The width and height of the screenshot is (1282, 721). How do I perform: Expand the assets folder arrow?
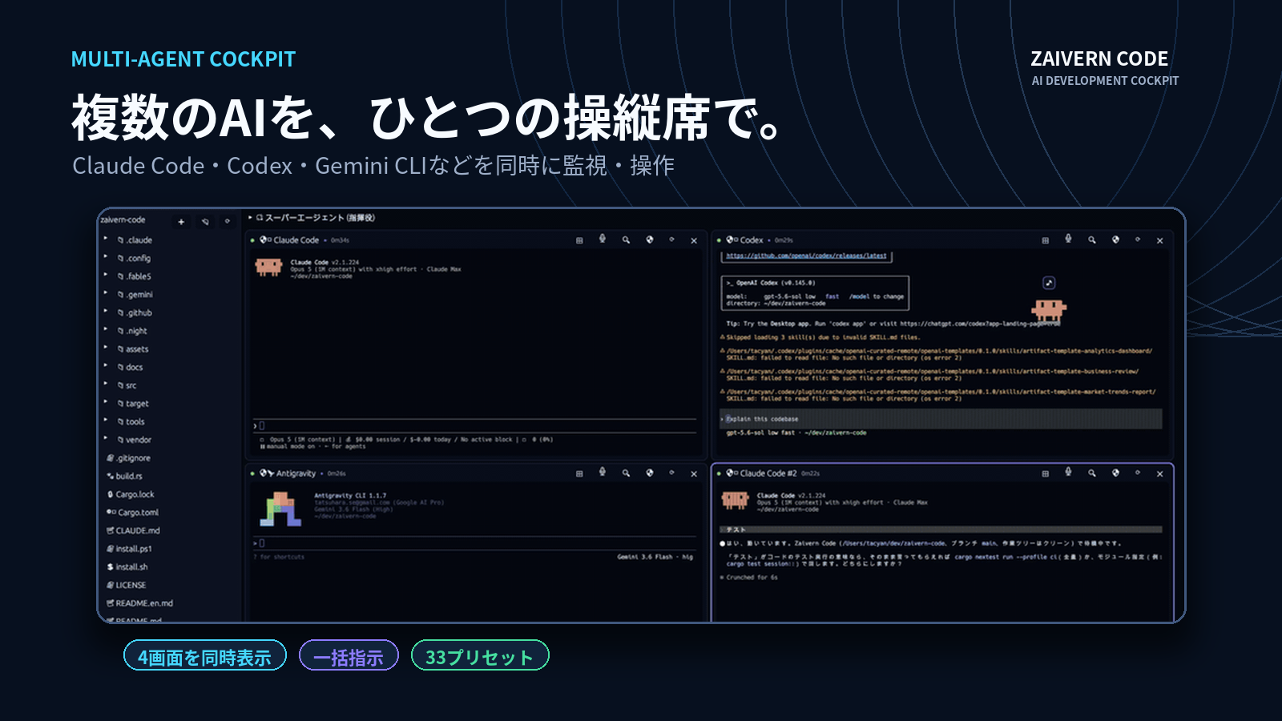(106, 348)
